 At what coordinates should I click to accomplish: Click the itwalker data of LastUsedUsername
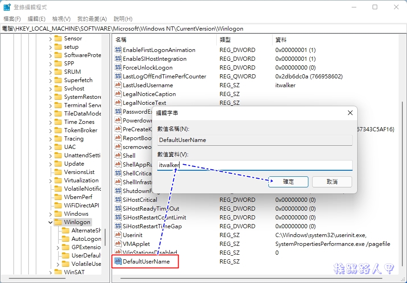[285, 85]
